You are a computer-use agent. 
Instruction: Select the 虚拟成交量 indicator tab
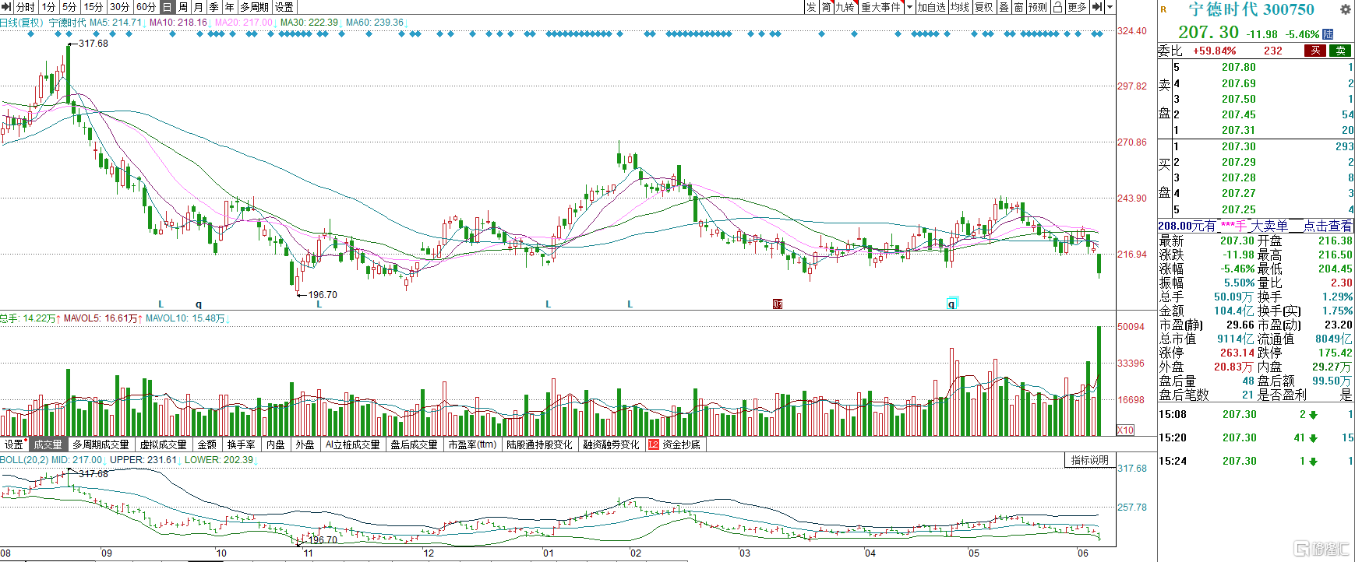click(164, 444)
